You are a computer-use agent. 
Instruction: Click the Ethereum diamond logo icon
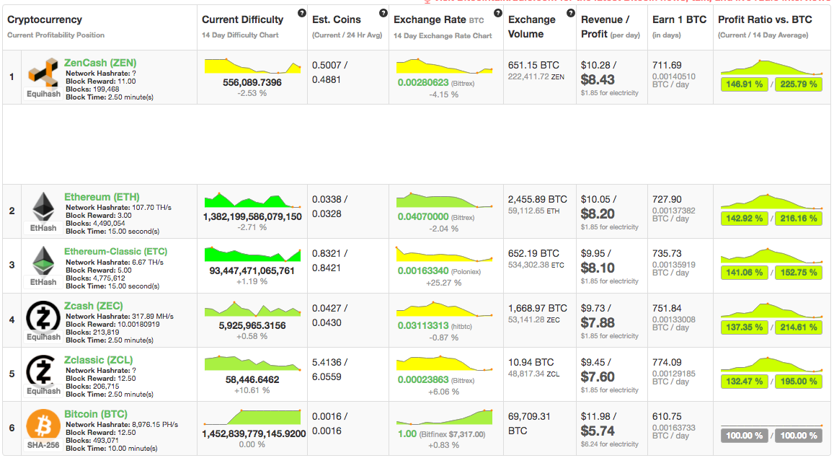coord(43,207)
